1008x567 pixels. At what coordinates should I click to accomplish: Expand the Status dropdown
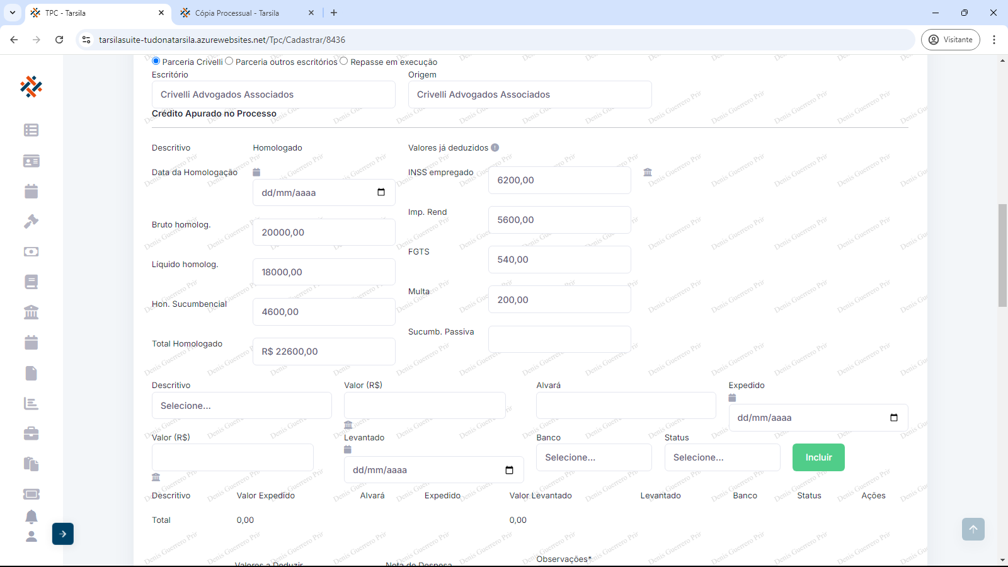(722, 457)
